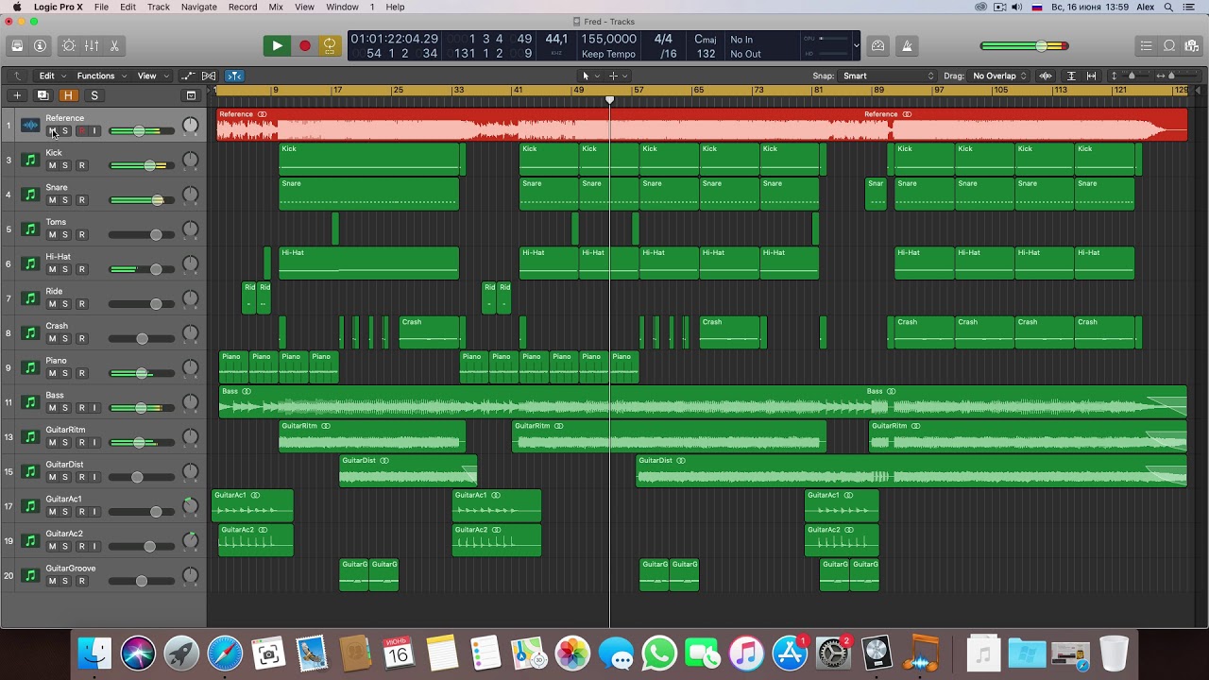Image resolution: width=1209 pixels, height=680 pixels.
Task: Click the waveform zoom icon
Action: [x=1046, y=76]
